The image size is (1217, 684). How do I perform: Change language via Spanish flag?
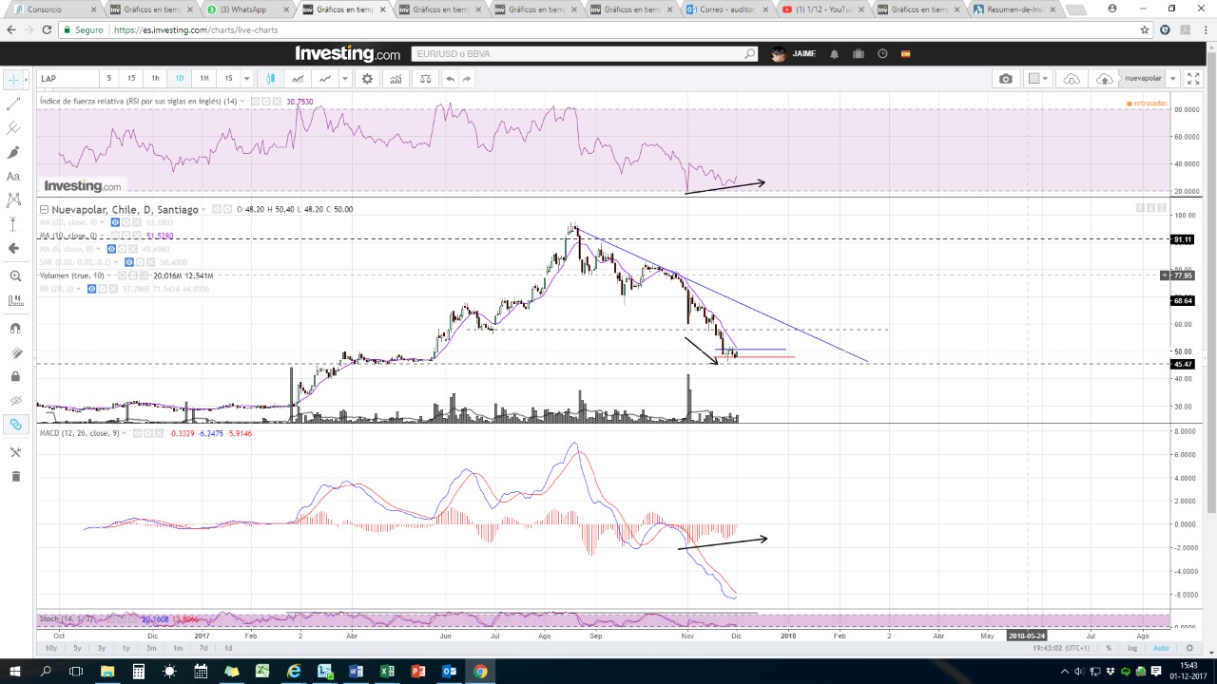(905, 54)
